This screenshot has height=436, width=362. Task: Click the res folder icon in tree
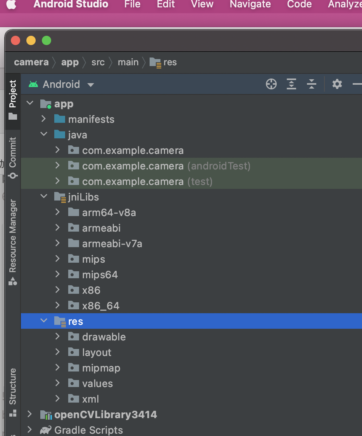(x=60, y=321)
